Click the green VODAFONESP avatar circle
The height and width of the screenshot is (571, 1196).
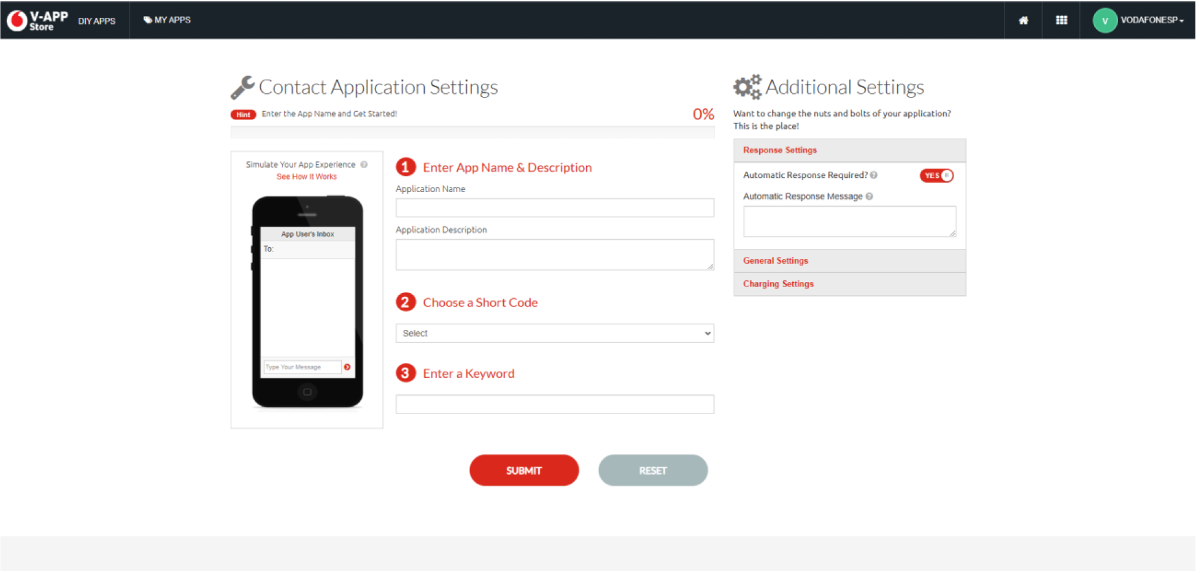1105,20
